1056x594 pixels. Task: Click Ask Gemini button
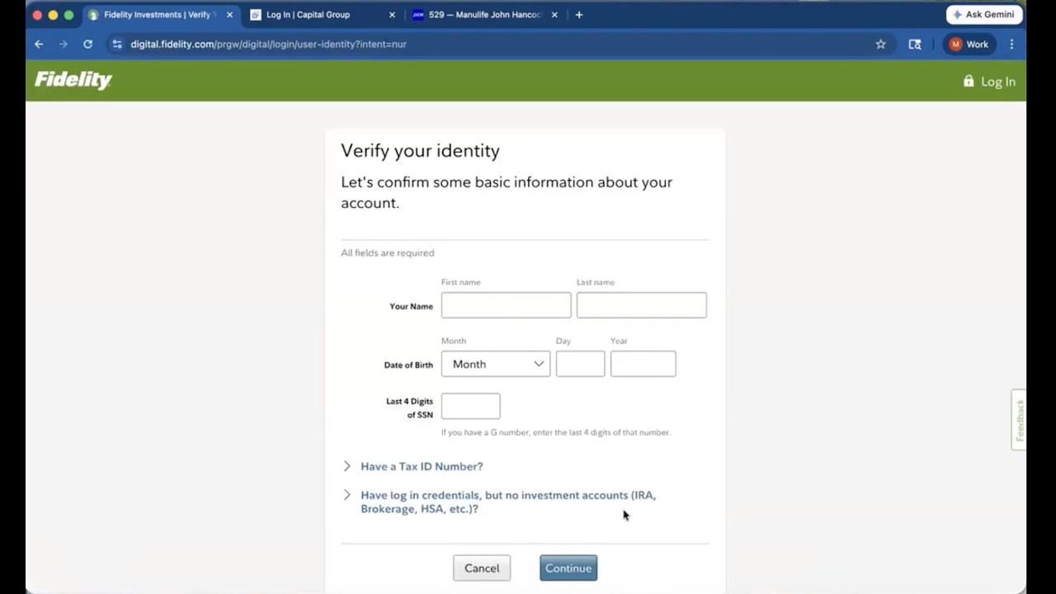click(x=984, y=14)
